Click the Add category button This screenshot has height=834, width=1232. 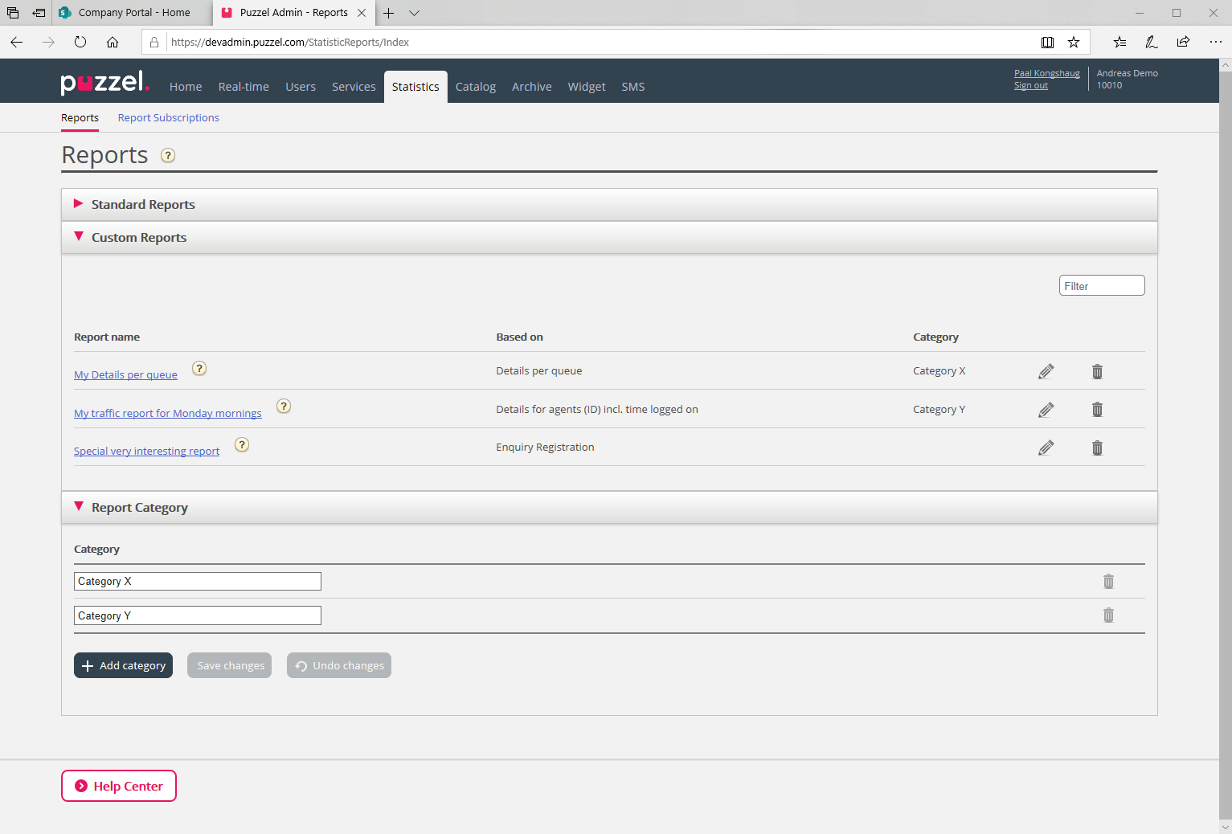coord(123,665)
